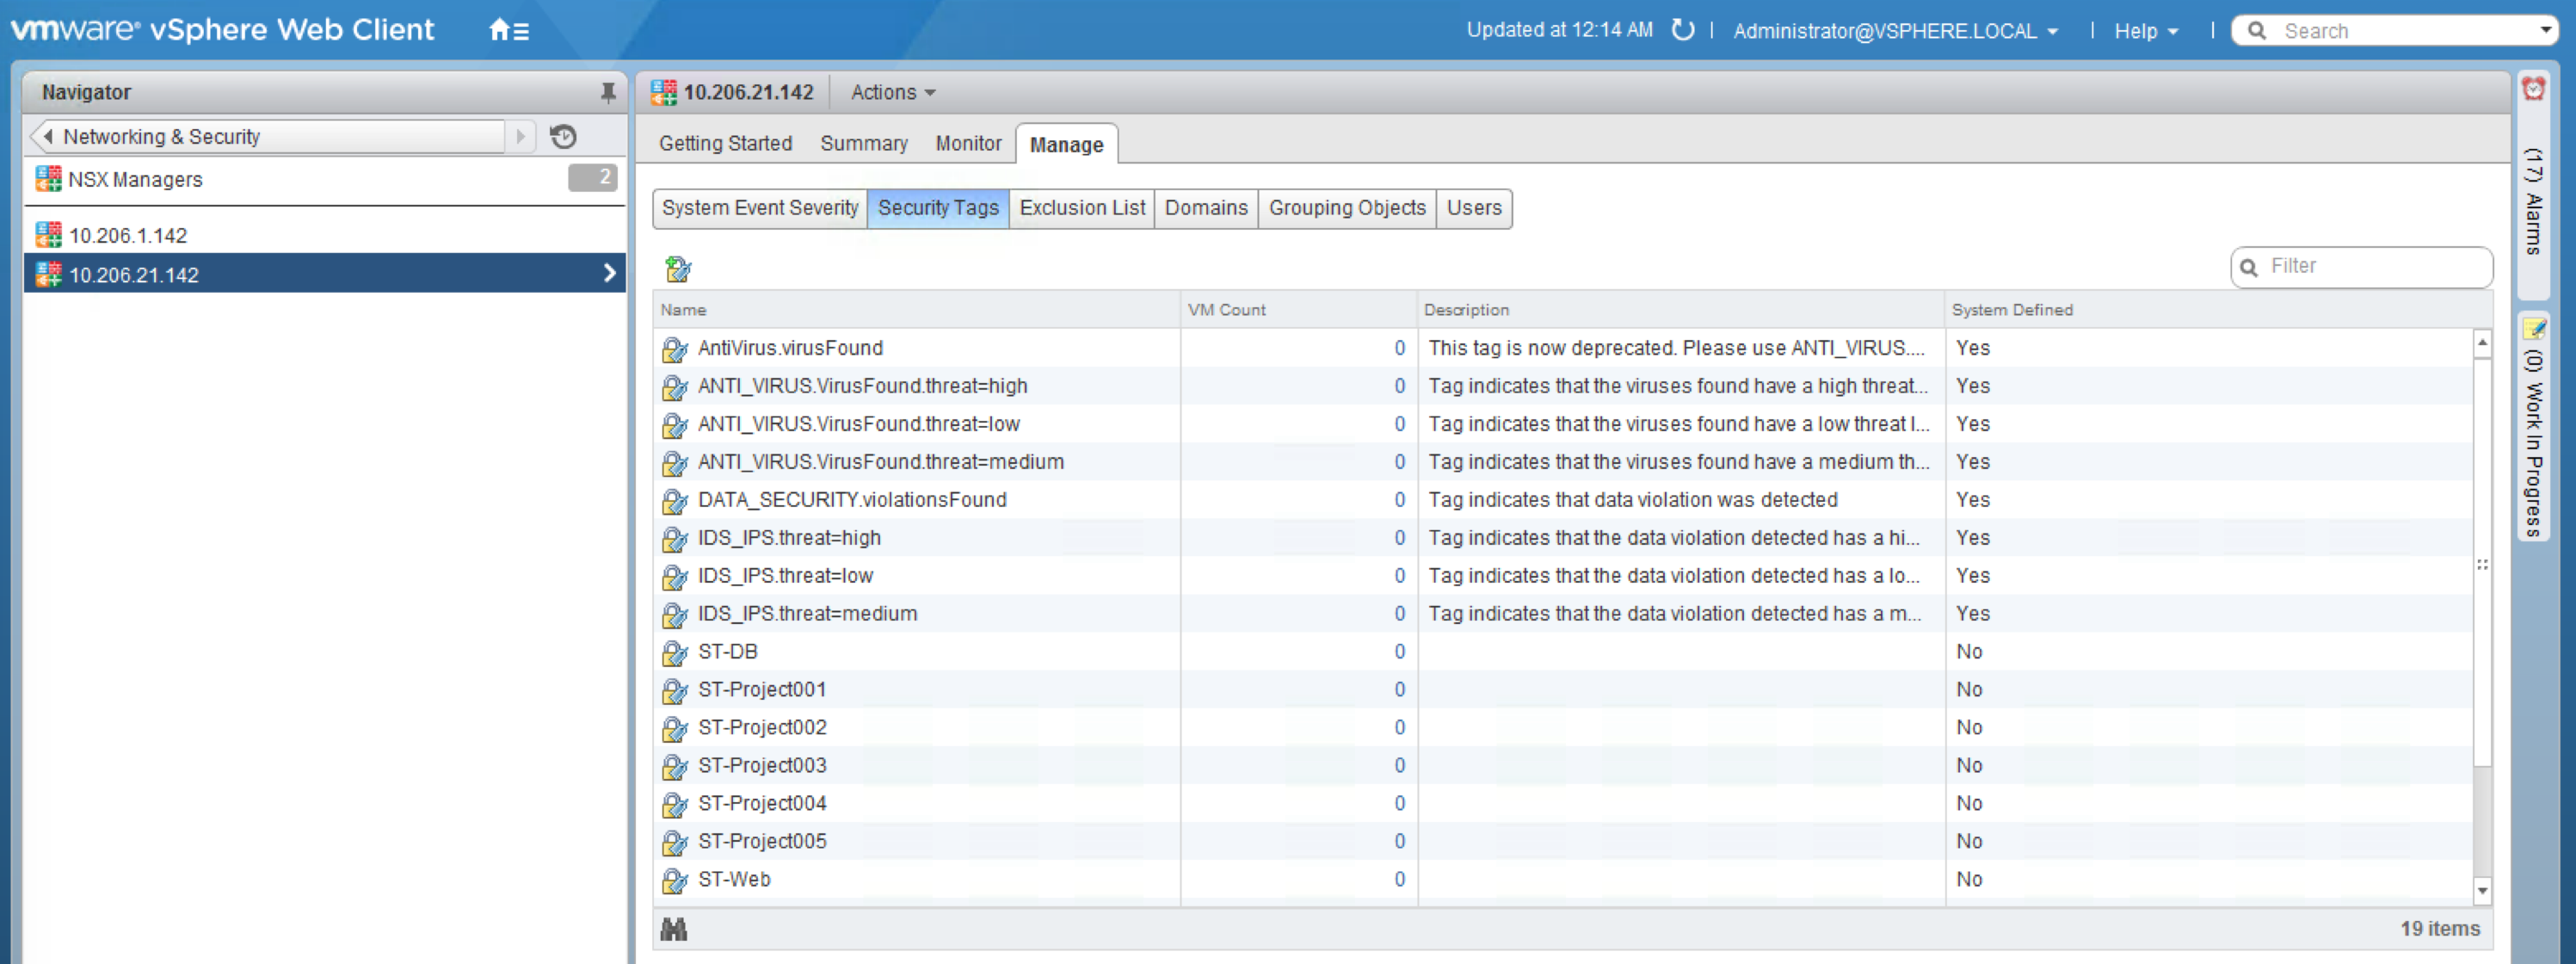Open the Grouping Objects sub-tab
Screen dimensions: 2576x964
pos(1347,208)
